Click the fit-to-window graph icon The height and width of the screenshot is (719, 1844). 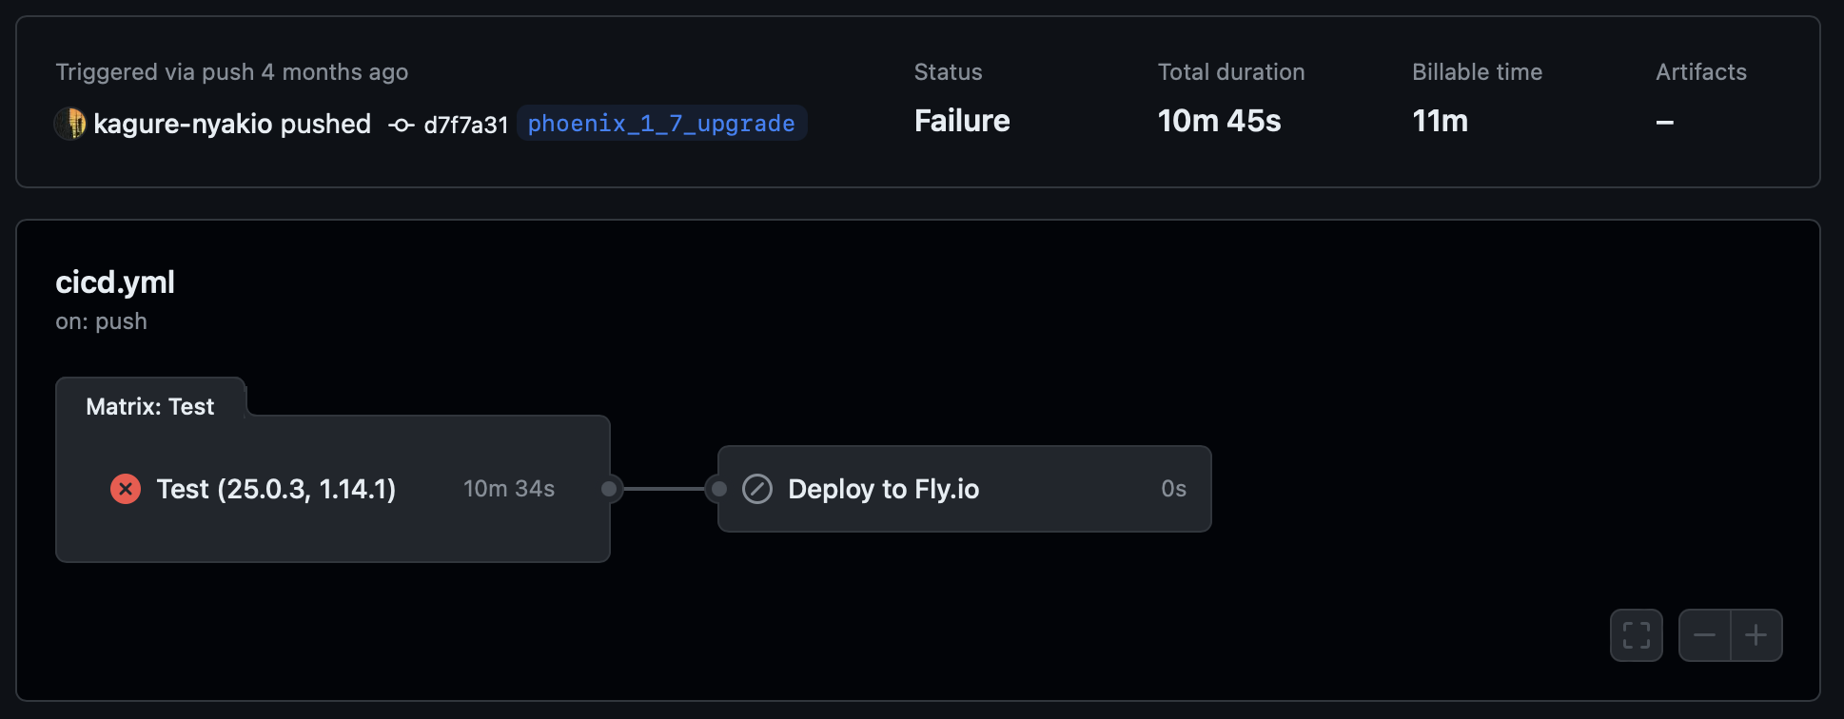point(1636,635)
